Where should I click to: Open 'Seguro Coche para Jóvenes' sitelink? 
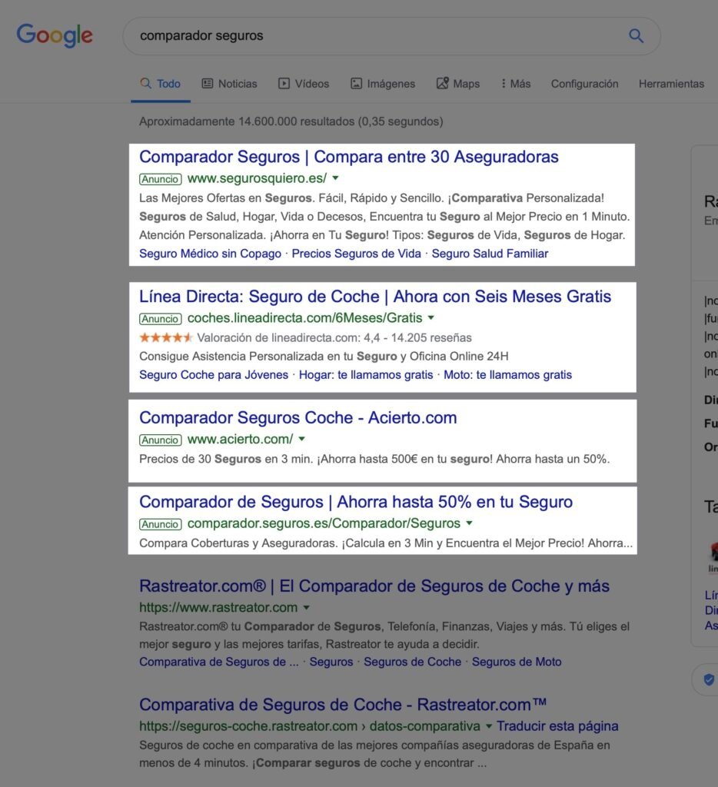point(214,375)
